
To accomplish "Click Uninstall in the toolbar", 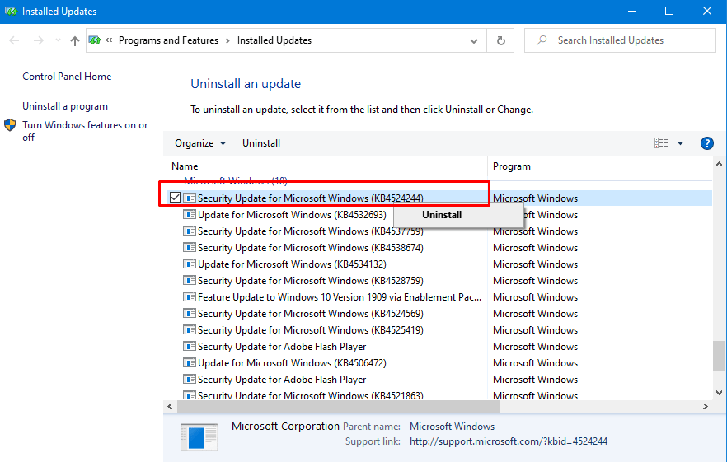I will click(x=261, y=143).
